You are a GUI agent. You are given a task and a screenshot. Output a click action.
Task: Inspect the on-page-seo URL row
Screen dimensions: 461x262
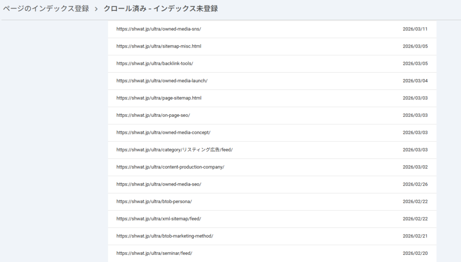coord(153,115)
